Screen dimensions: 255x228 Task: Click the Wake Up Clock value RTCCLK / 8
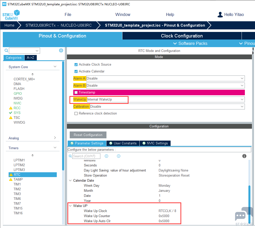point(167,211)
